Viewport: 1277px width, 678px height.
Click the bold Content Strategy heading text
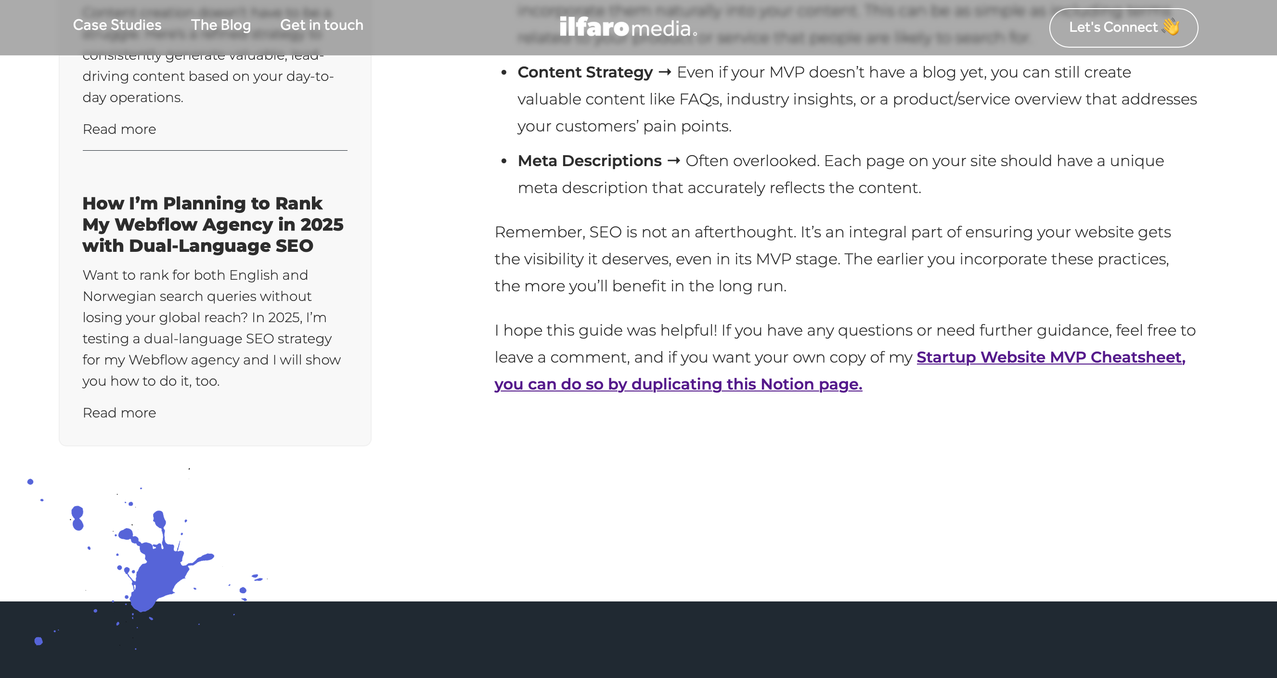pos(585,72)
